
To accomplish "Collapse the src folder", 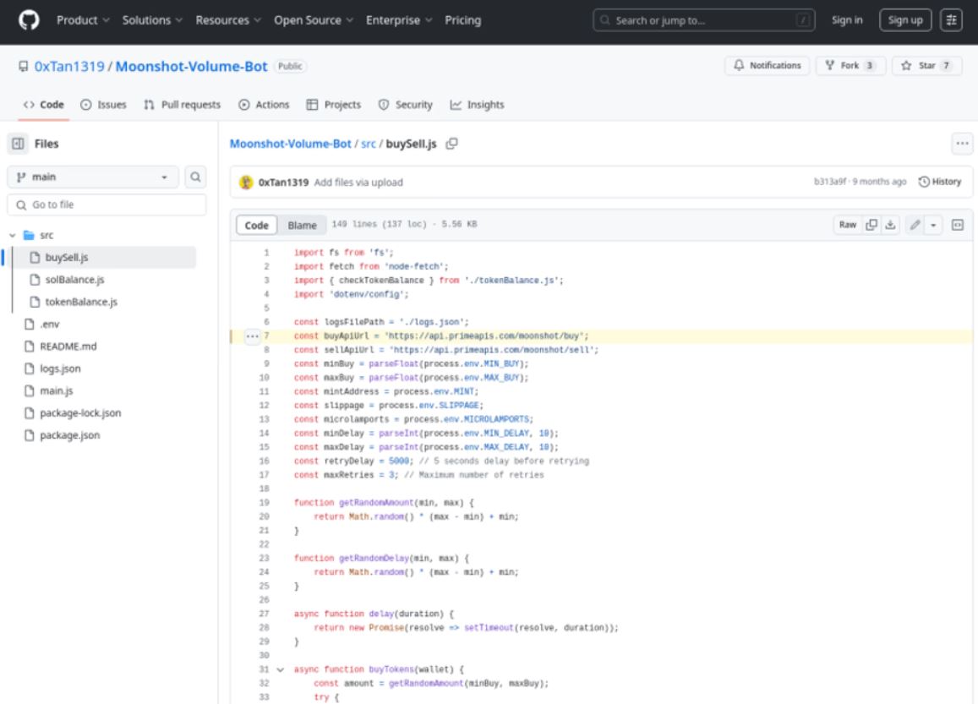I will pyautogui.click(x=14, y=235).
